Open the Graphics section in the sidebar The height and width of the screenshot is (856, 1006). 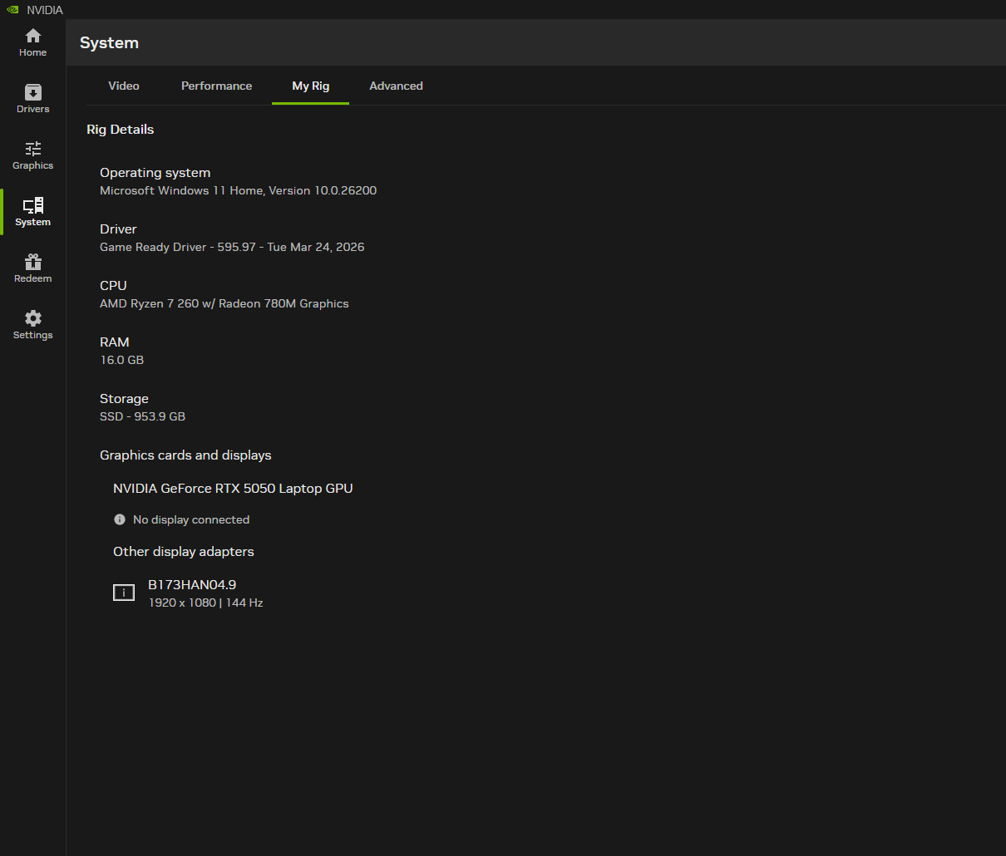(33, 155)
